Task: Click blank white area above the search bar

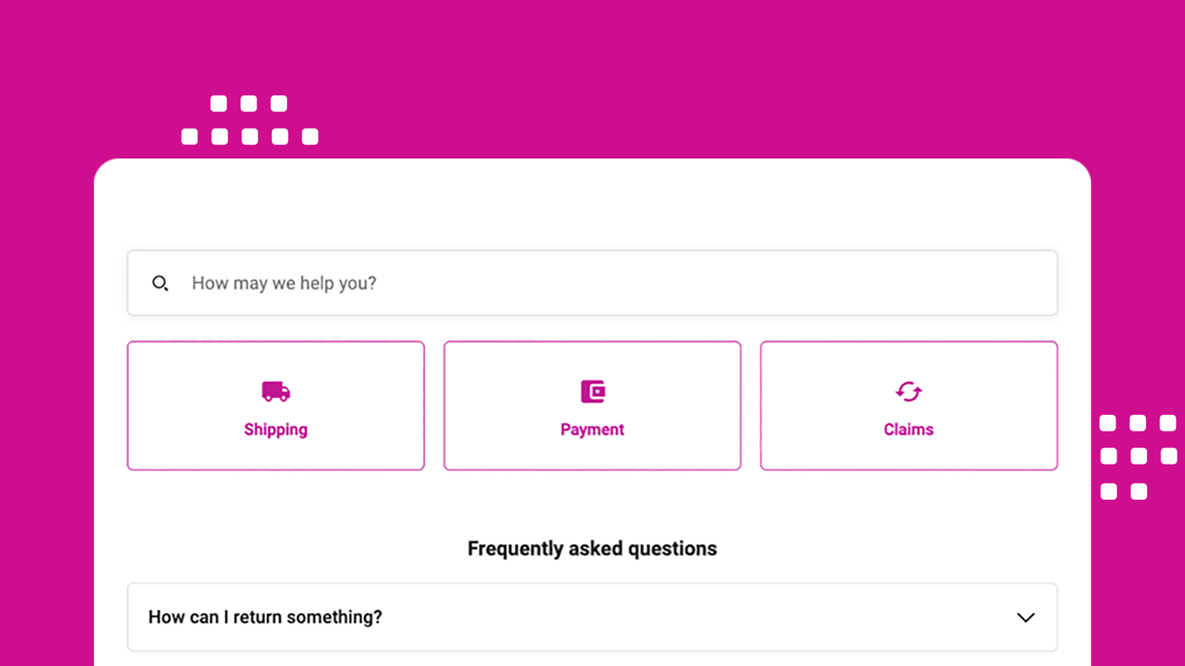Action: point(592,207)
